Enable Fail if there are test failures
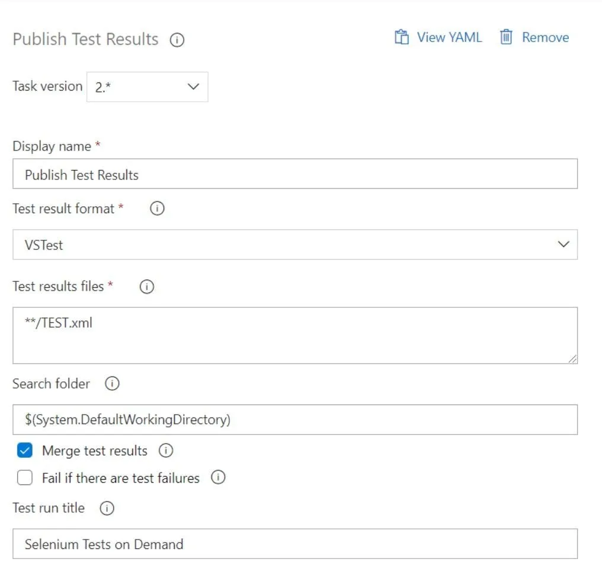This screenshot has width=602, height=578. click(x=24, y=478)
